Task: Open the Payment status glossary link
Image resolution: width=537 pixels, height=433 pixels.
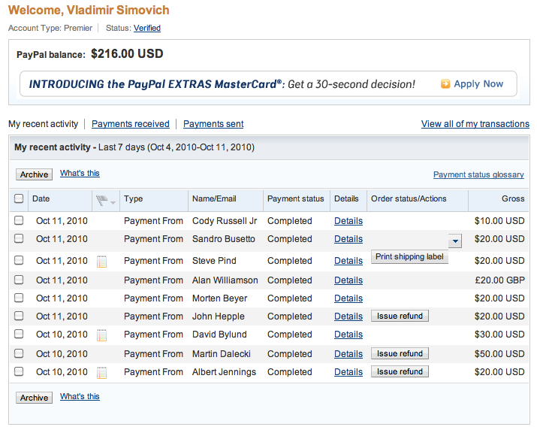Action: [478, 174]
